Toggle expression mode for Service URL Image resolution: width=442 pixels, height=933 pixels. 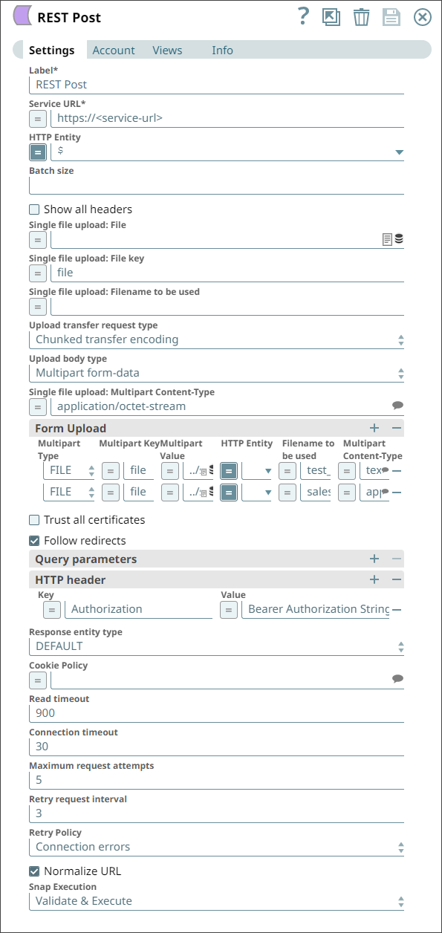37,118
